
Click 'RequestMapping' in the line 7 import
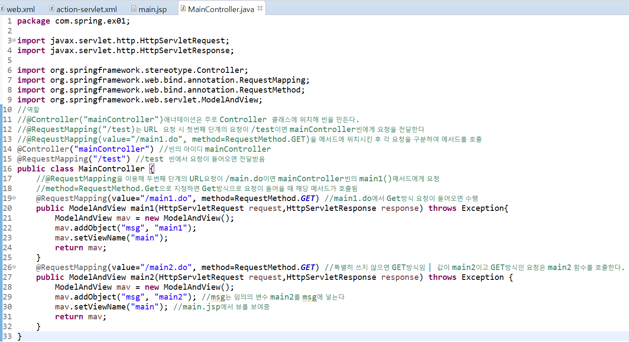point(272,80)
